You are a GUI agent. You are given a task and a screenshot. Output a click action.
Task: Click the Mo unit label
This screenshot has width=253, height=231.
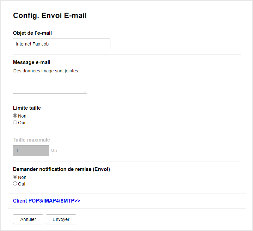click(x=54, y=151)
